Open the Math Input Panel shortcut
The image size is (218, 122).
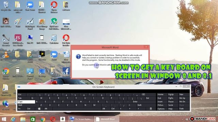click(30, 24)
